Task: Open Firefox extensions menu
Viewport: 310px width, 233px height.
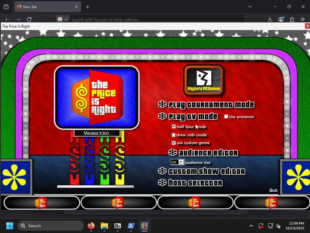Action: coord(292,19)
